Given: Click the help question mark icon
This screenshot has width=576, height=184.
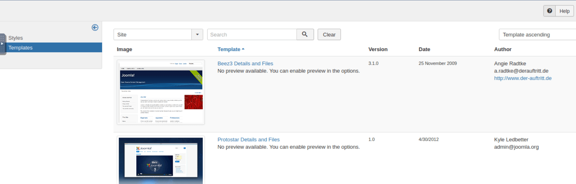Looking at the screenshot, I should pyautogui.click(x=550, y=11).
